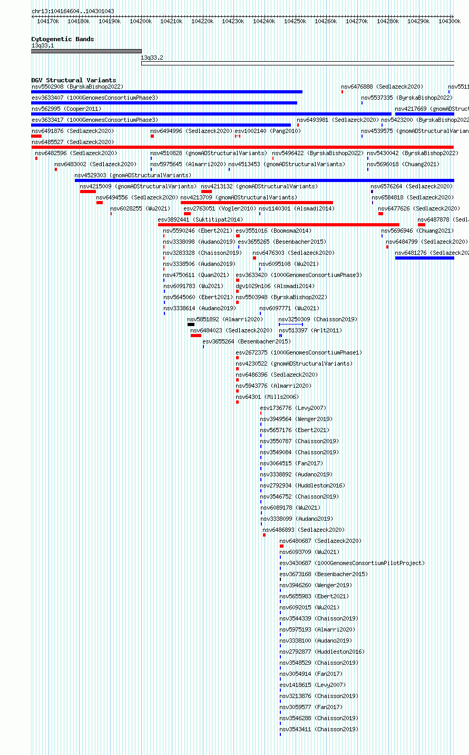
Task: Open variant esv1418615 (Levy2007)
Action: click(x=280, y=690)
